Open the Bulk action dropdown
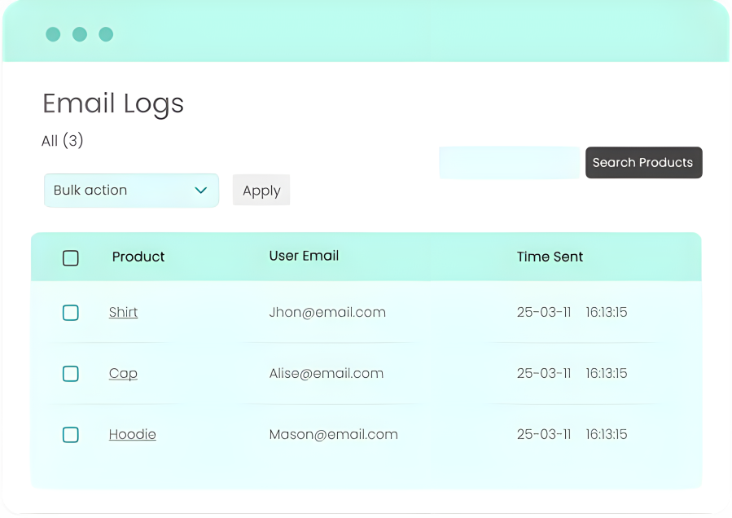This screenshot has width=732, height=518. tap(130, 191)
